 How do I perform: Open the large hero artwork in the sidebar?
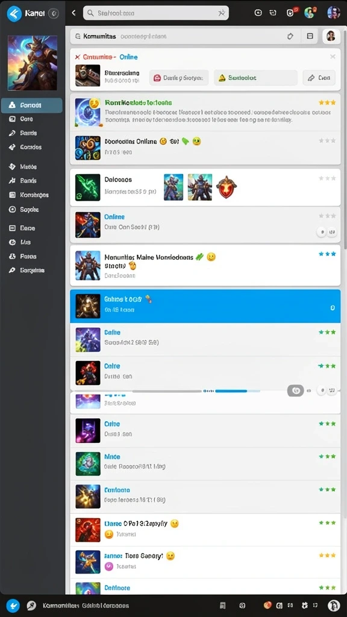click(33, 63)
